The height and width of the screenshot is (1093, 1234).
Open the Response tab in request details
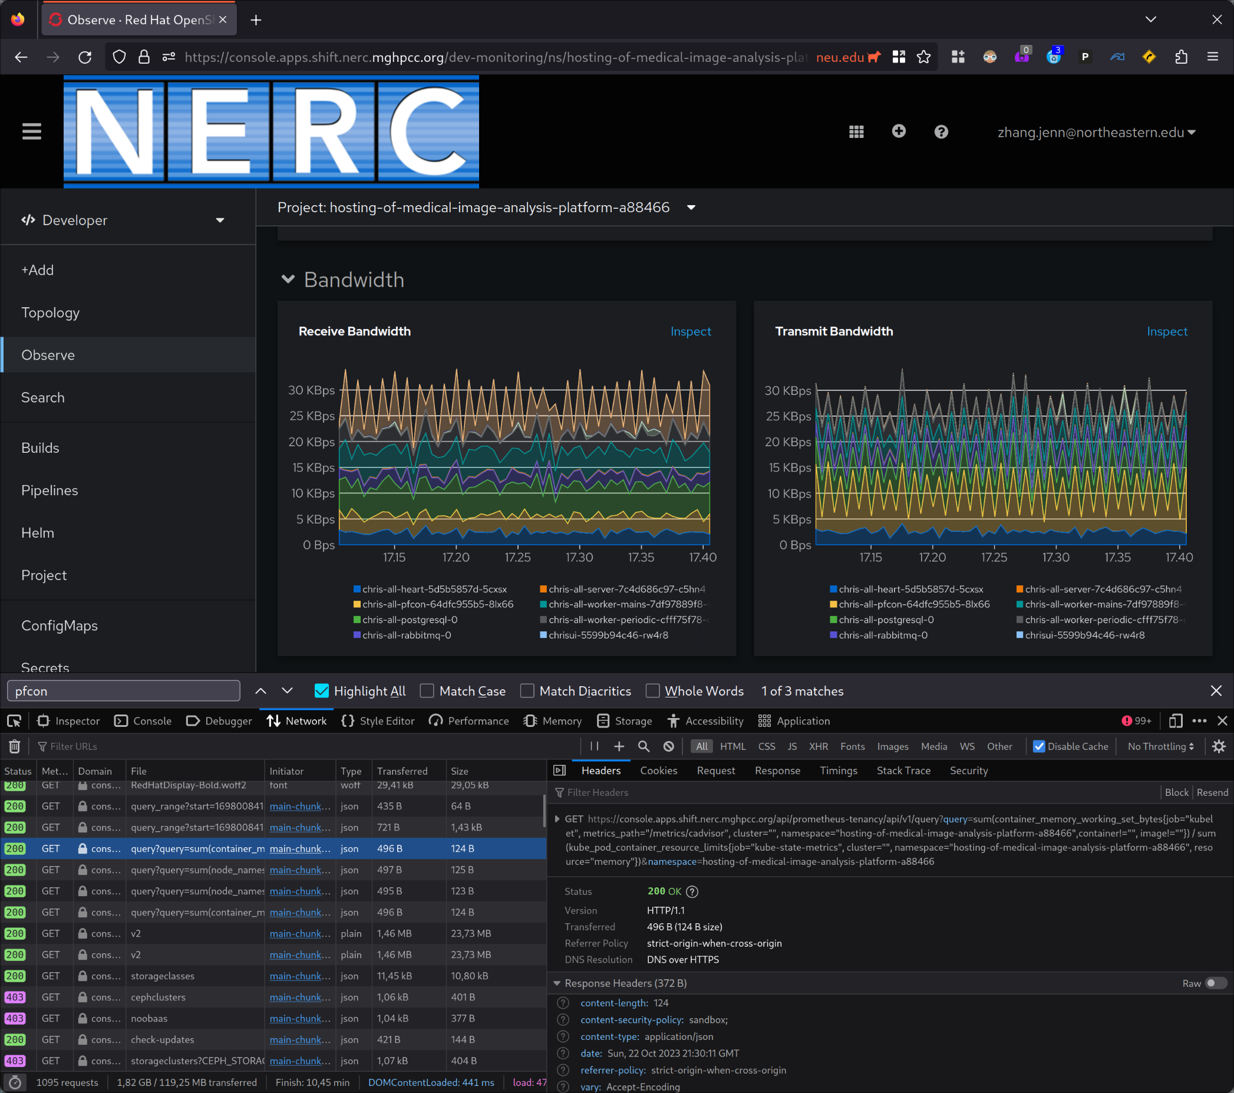coord(778,771)
